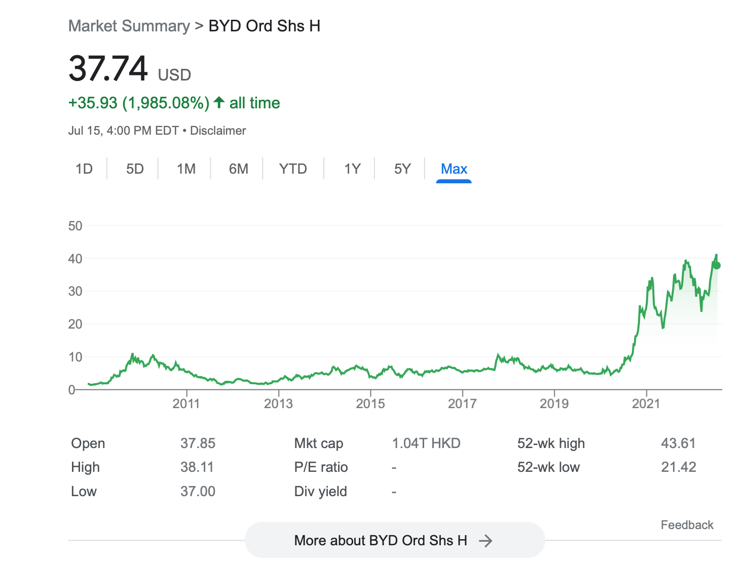Click the Div yield label
The image size is (752, 564).
click(321, 492)
